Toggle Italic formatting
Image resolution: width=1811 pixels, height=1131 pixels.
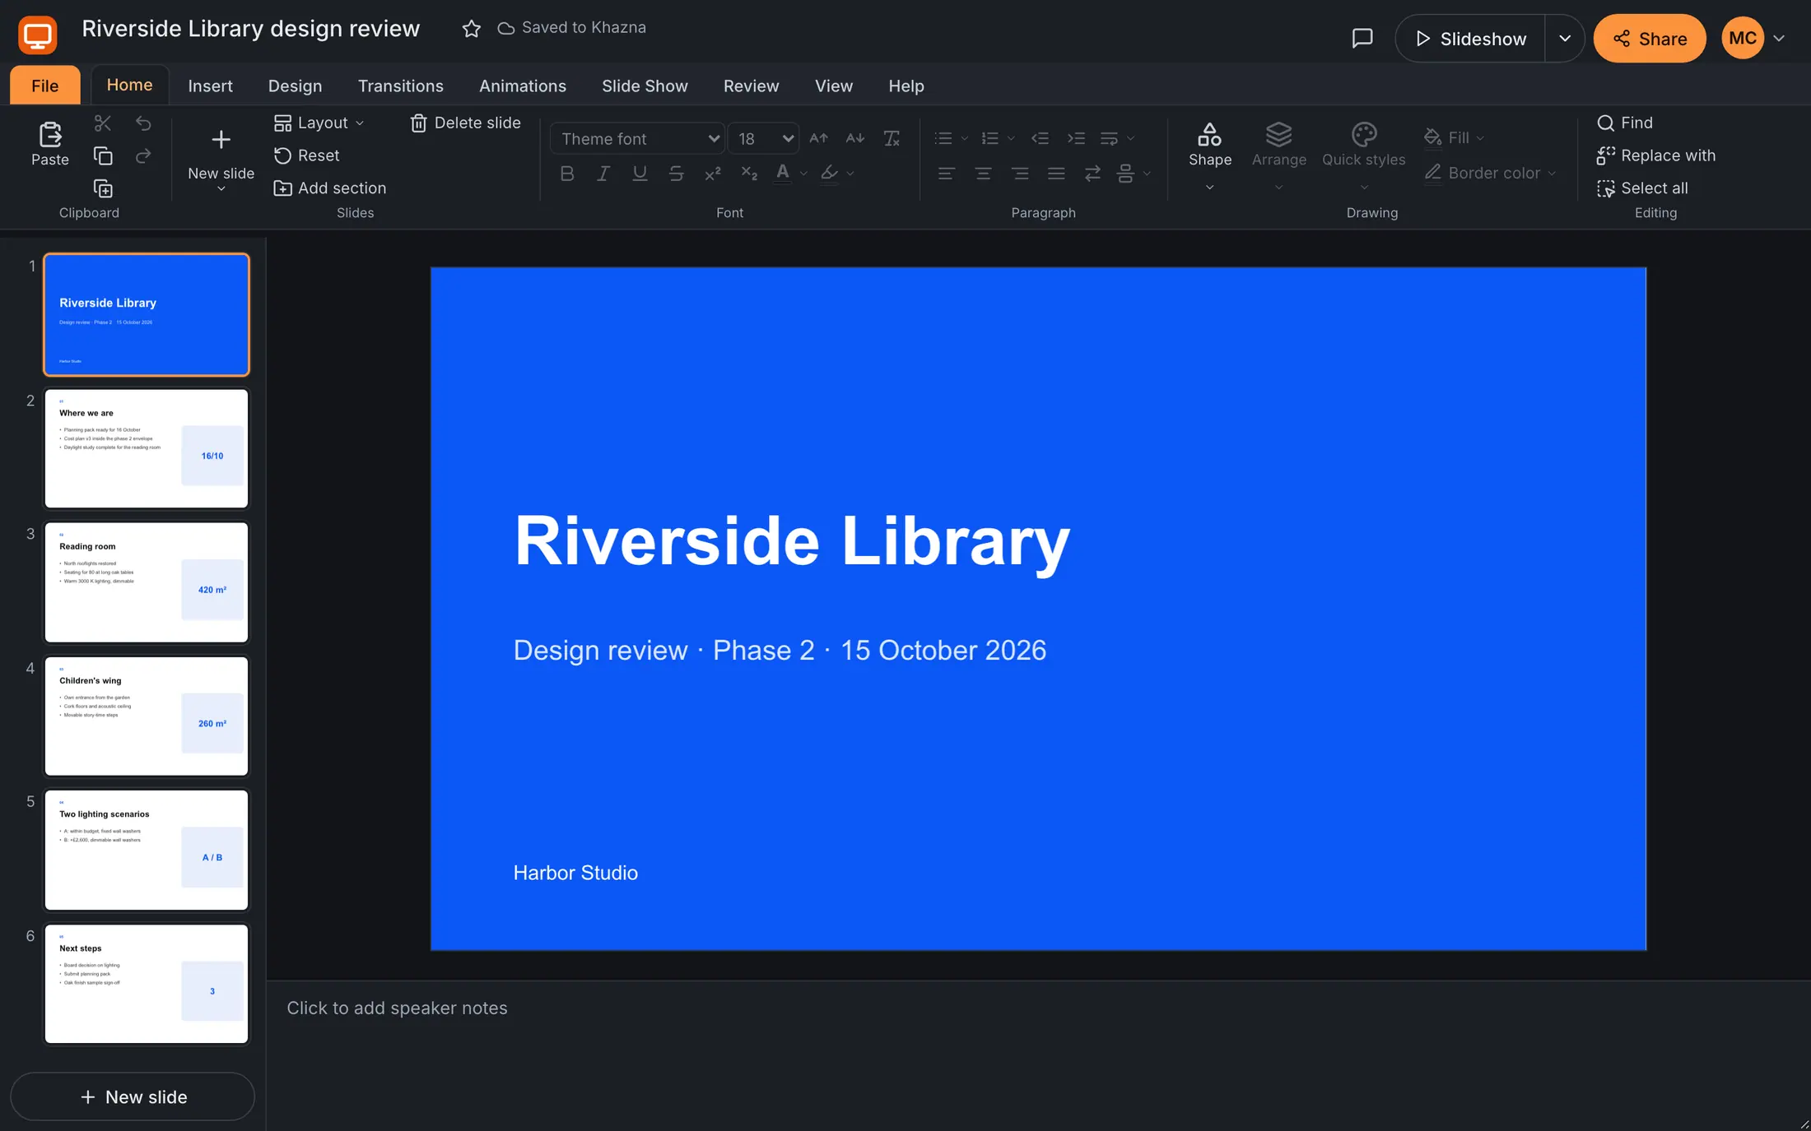click(x=603, y=174)
